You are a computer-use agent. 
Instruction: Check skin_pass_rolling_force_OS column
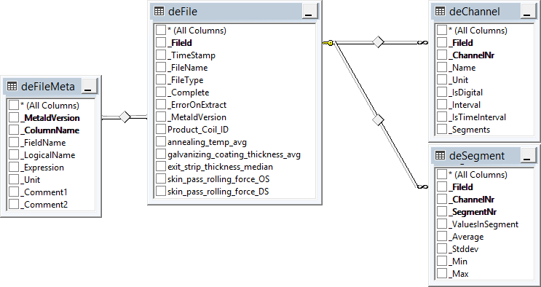[161, 179]
